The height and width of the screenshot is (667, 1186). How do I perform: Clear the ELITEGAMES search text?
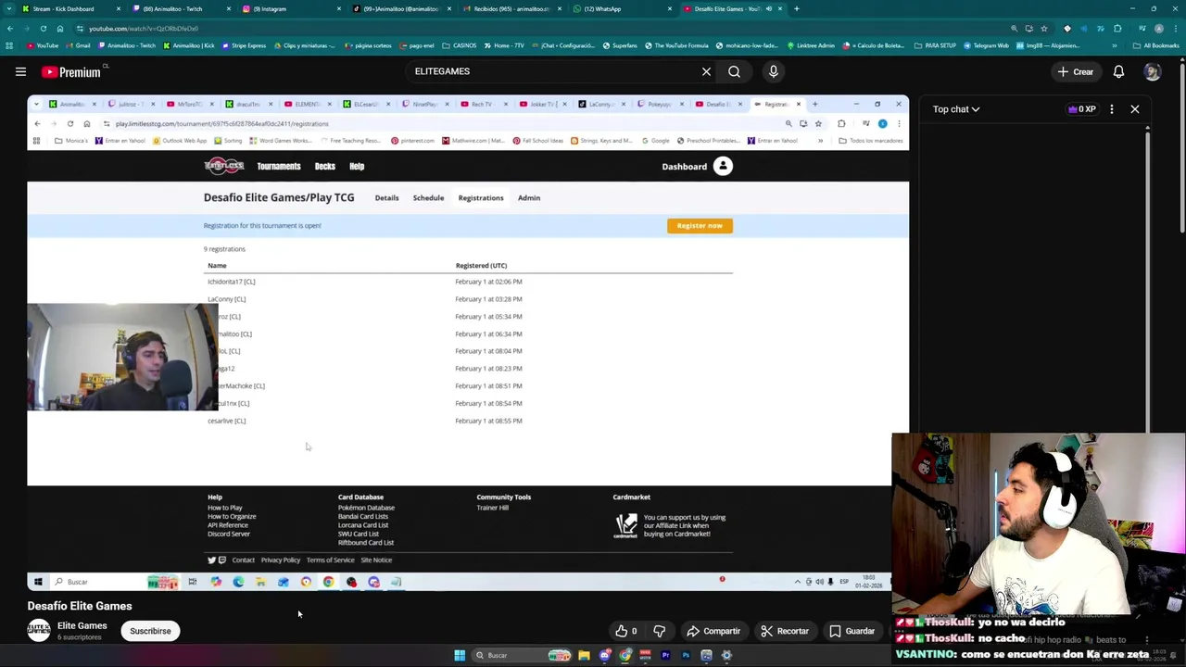click(x=706, y=71)
